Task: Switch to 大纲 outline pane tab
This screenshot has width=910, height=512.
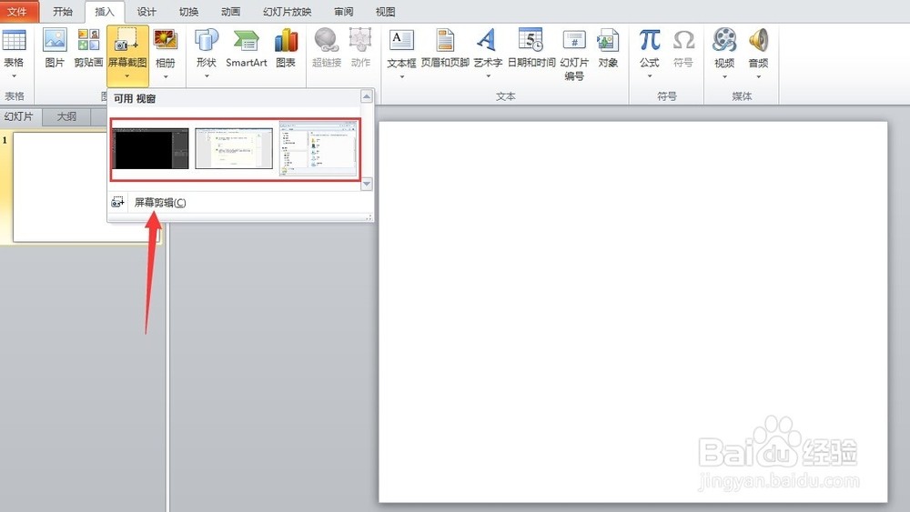Action: point(66,116)
